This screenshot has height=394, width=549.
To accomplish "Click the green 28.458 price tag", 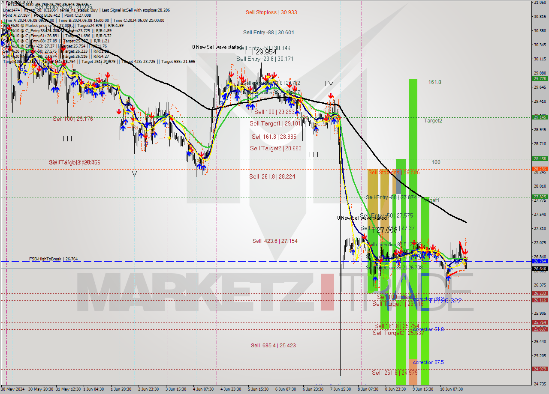I will (x=540, y=158).
